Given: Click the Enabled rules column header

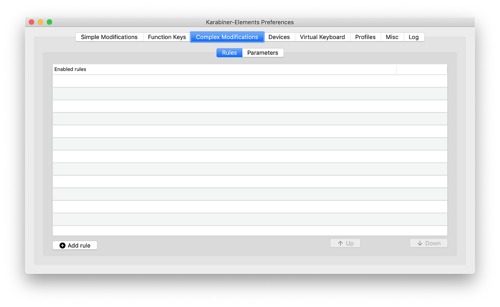Looking at the screenshot, I should click(x=224, y=69).
